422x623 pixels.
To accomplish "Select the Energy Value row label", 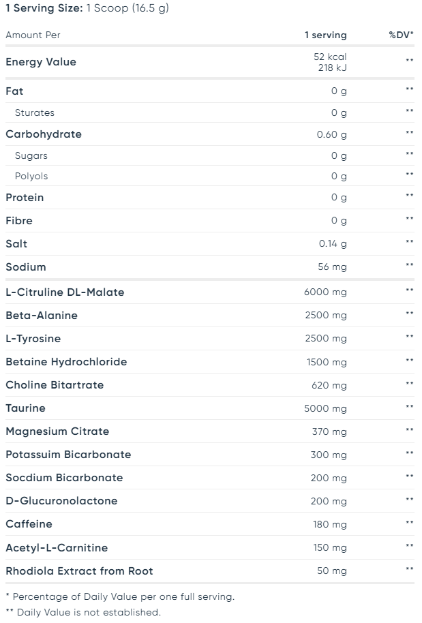I will [x=41, y=62].
